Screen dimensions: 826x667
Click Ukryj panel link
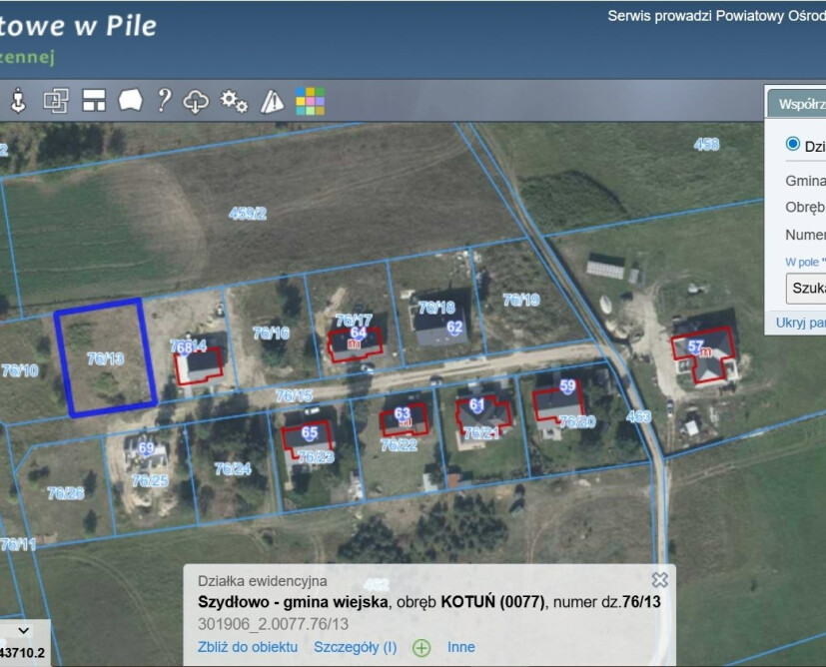click(801, 323)
